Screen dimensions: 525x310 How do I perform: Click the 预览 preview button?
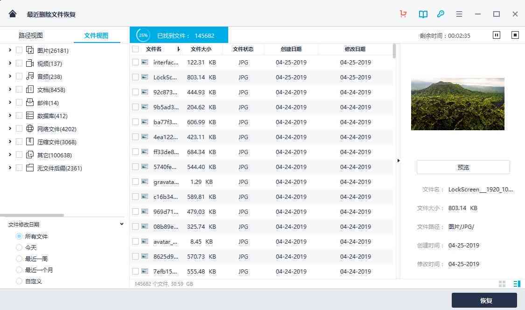point(463,167)
